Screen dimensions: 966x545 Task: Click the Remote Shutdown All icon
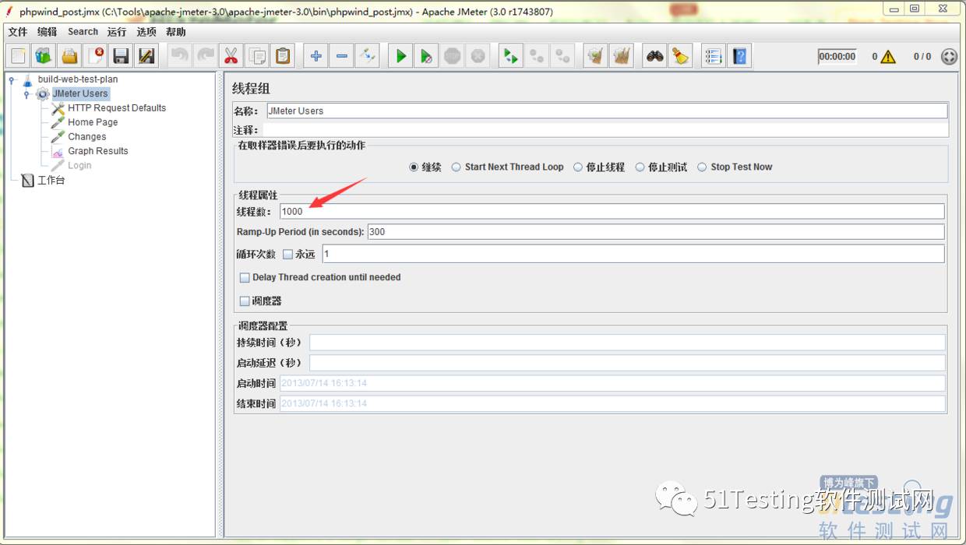(562, 56)
